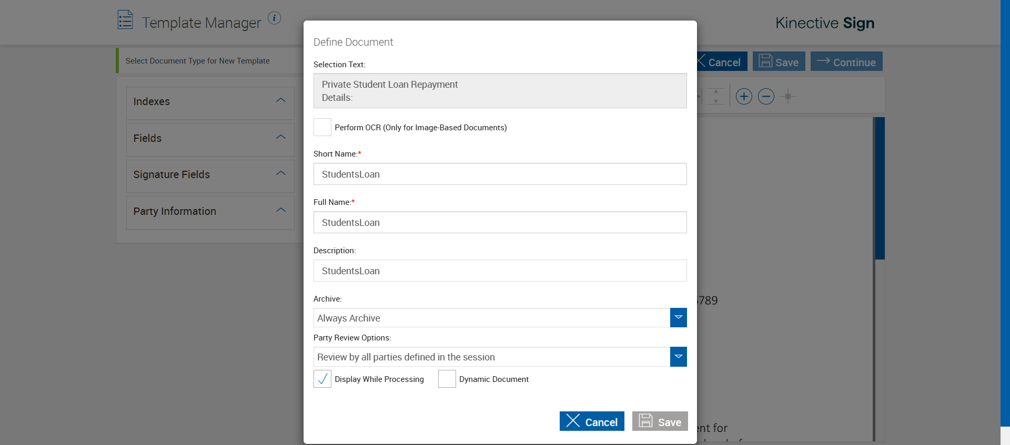Click the Template Manager document icon
Viewport: 1010px width, 445px height.
[125, 20]
